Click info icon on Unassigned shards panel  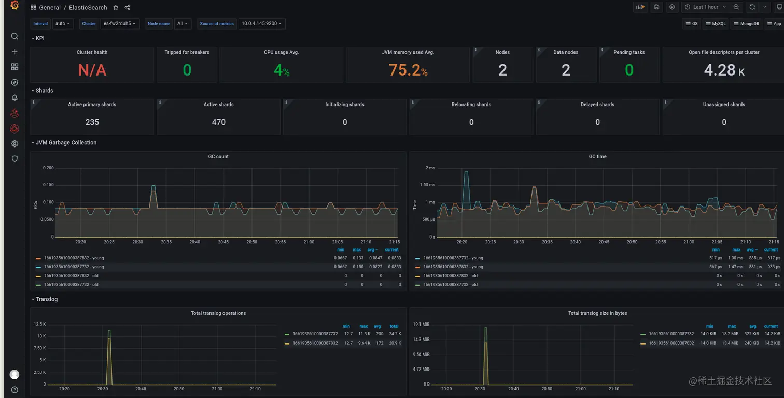666,102
